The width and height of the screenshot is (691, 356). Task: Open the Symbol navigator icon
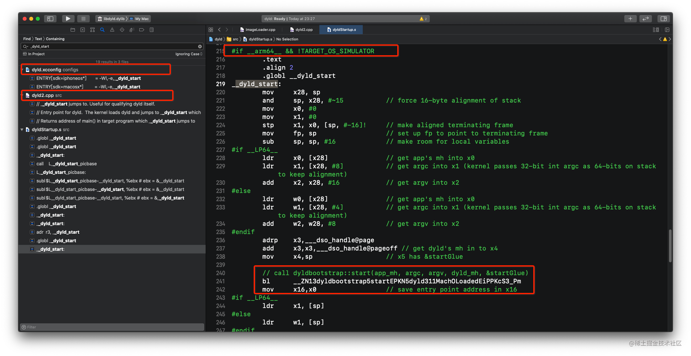93,30
